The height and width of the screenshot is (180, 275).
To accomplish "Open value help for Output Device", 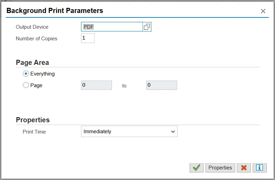I will point(147,27).
